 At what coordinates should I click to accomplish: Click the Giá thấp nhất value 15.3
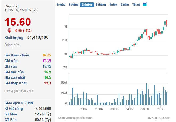(x=48, y=83)
